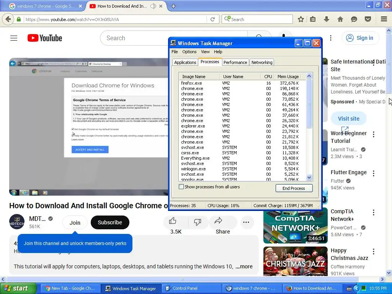Switch to the windows 7 chrome Google tab

pyautogui.click(x=45, y=6)
